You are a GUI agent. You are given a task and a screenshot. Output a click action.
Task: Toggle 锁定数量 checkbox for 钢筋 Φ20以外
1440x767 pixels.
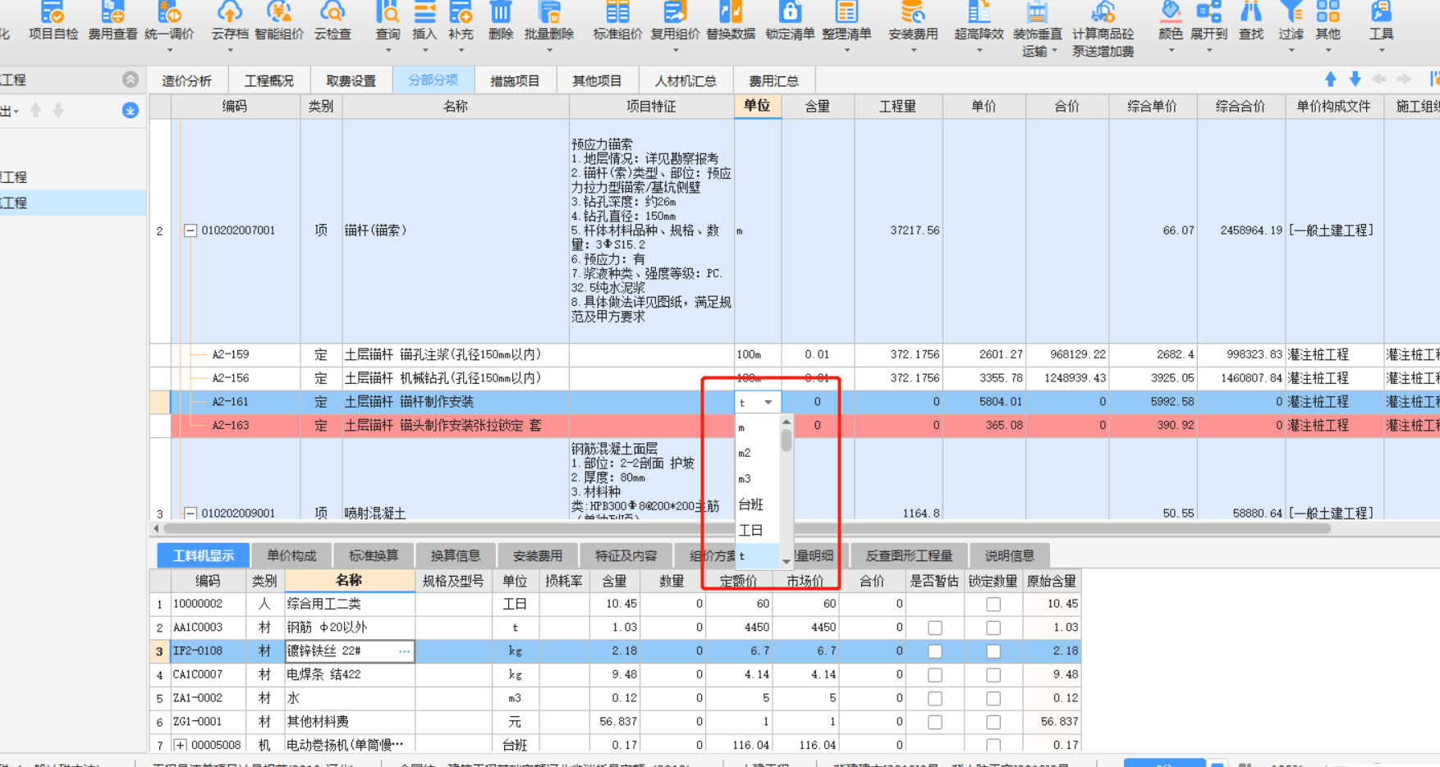point(993,628)
